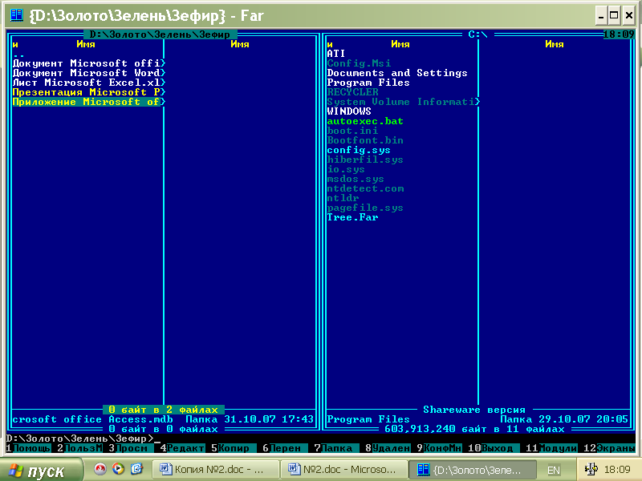
Task: Click '0 байт в 2 файлах' selection status
Action: [x=164, y=410]
